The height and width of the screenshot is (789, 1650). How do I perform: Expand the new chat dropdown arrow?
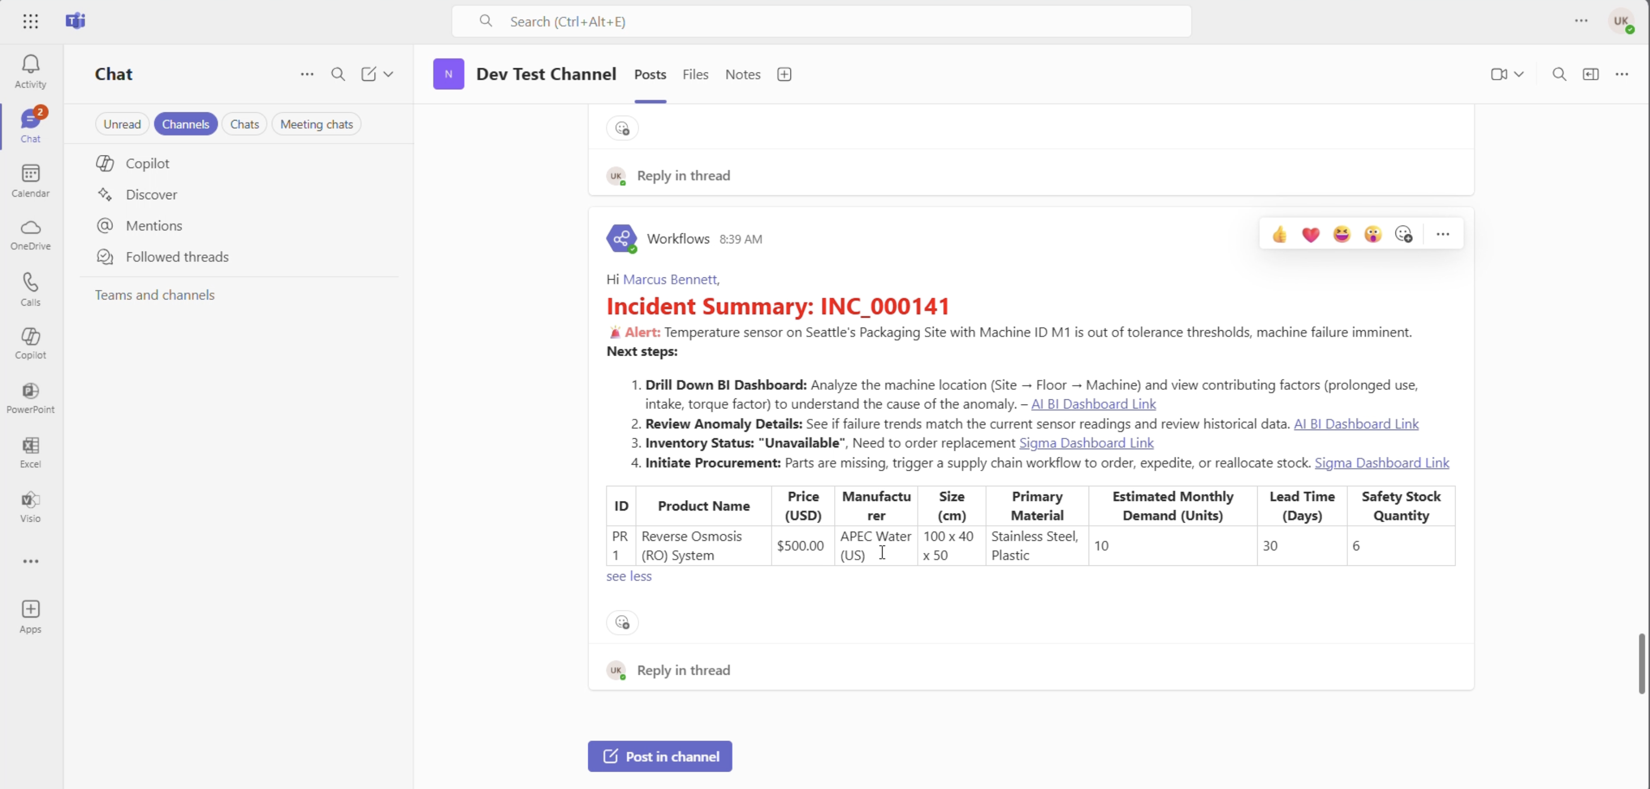point(388,74)
